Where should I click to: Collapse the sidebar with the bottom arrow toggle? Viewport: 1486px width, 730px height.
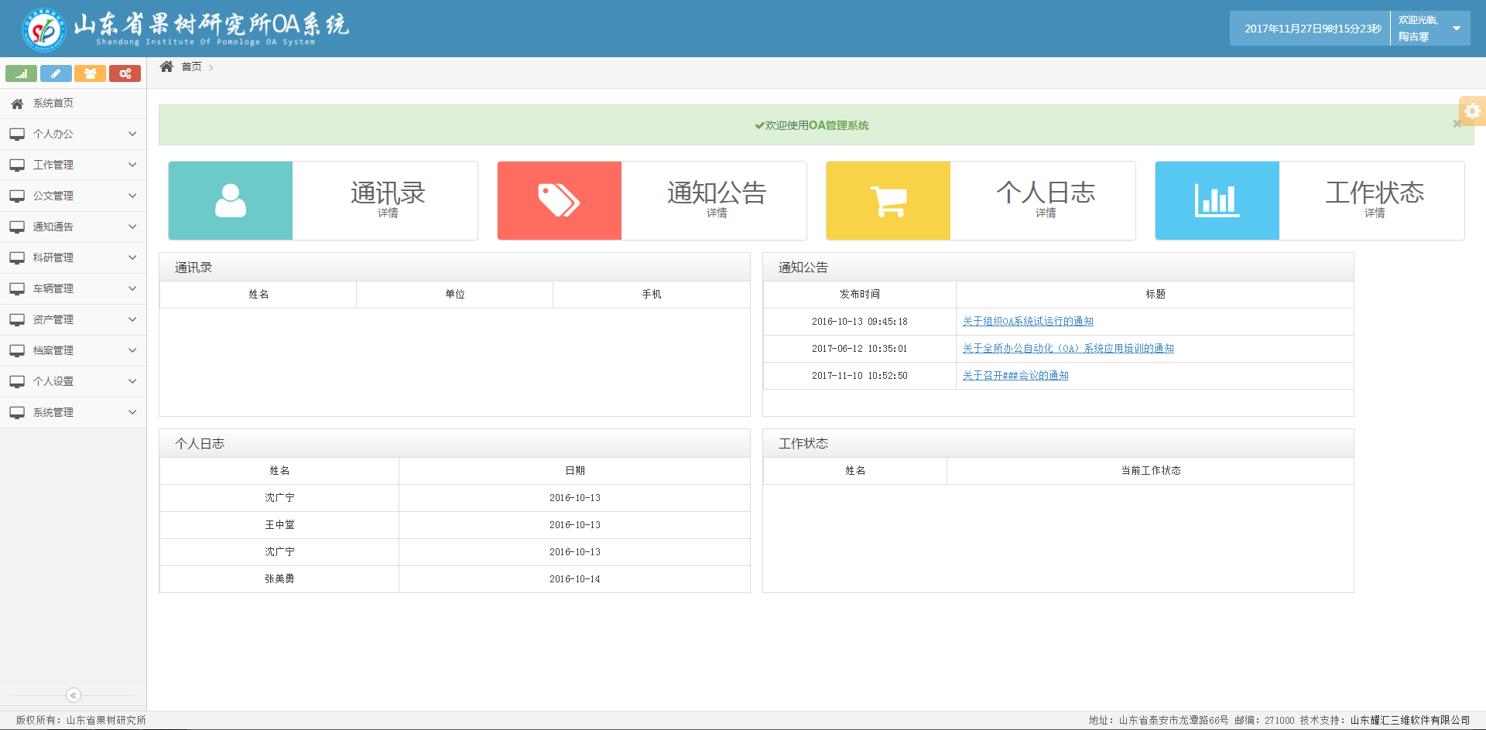74,695
